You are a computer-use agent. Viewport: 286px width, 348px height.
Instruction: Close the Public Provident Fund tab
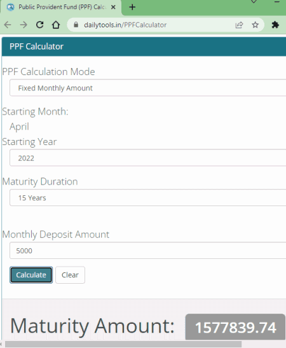[113, 7]
